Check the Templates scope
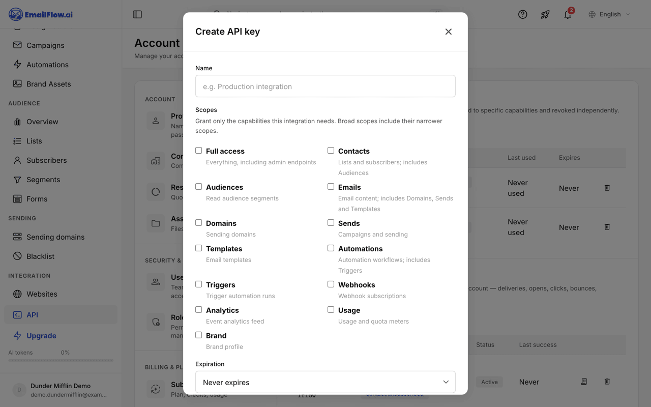 [x=199, y=248]
